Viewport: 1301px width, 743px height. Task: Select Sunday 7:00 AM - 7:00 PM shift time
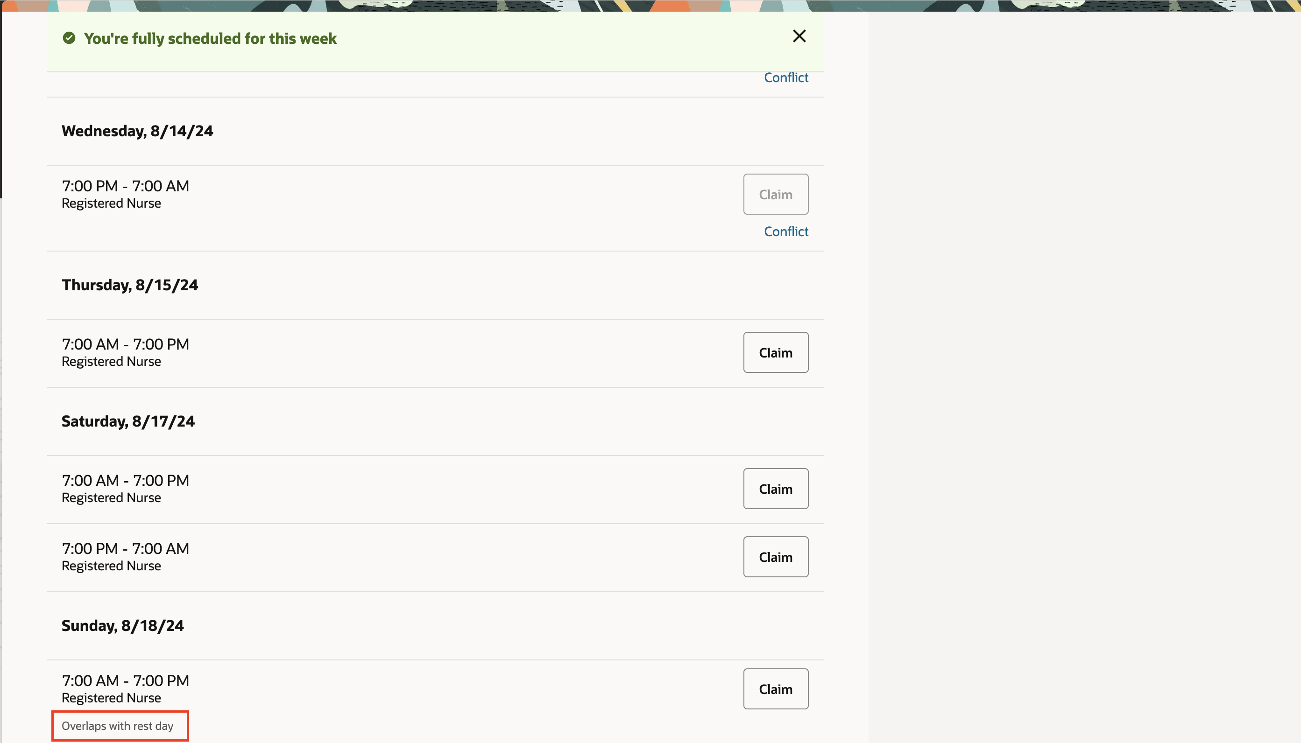(125, 681)
